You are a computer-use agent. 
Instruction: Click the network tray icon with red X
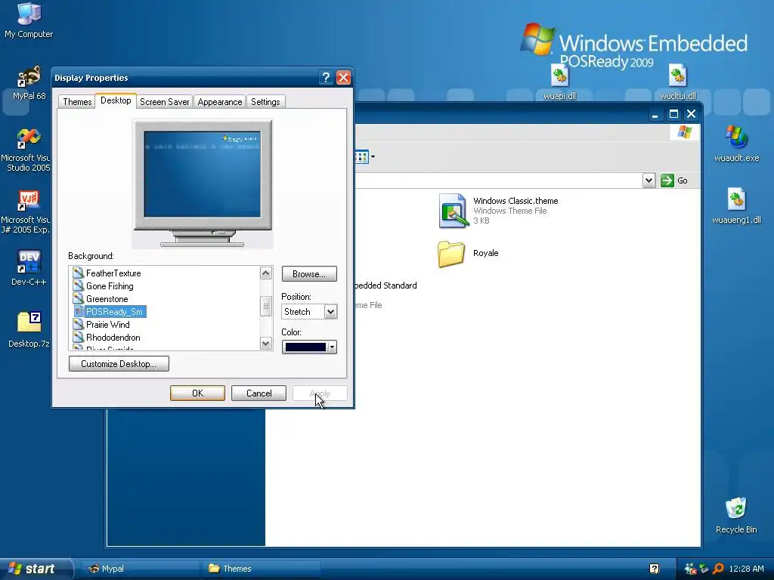690,569
